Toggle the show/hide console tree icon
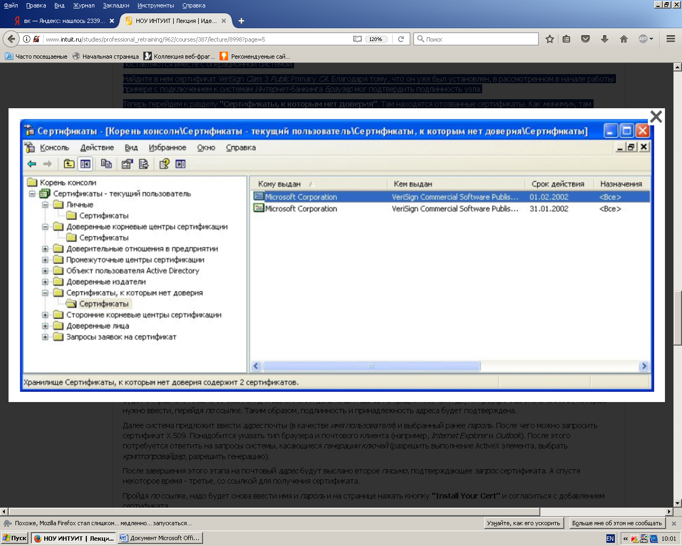Screen dimensions: 682x546 point(85,164)
